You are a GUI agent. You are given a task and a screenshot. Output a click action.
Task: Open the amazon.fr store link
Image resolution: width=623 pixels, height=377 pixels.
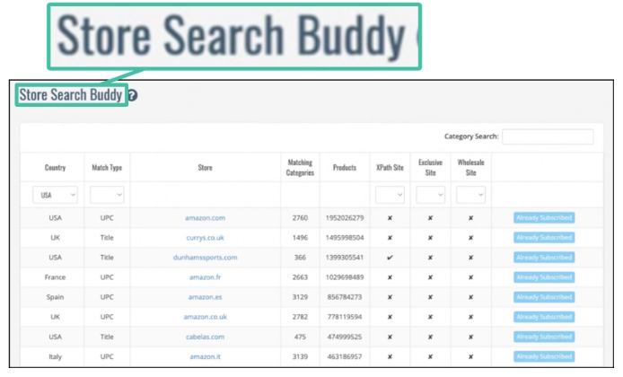pos(205,277)
